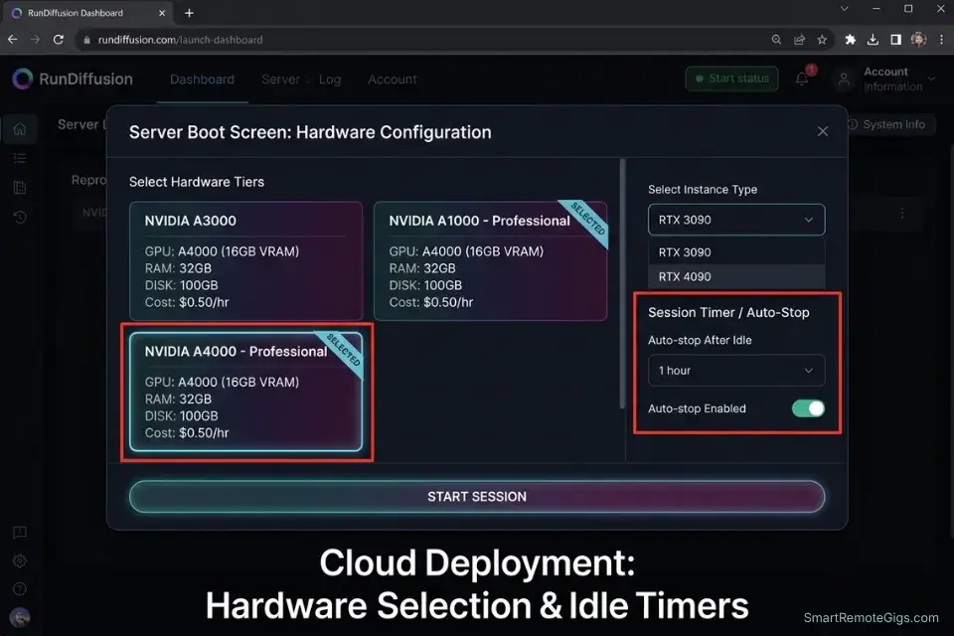
Task: Open the browser extensions puzzle icon
Action: pyautogui.click(x=850, y=40)
